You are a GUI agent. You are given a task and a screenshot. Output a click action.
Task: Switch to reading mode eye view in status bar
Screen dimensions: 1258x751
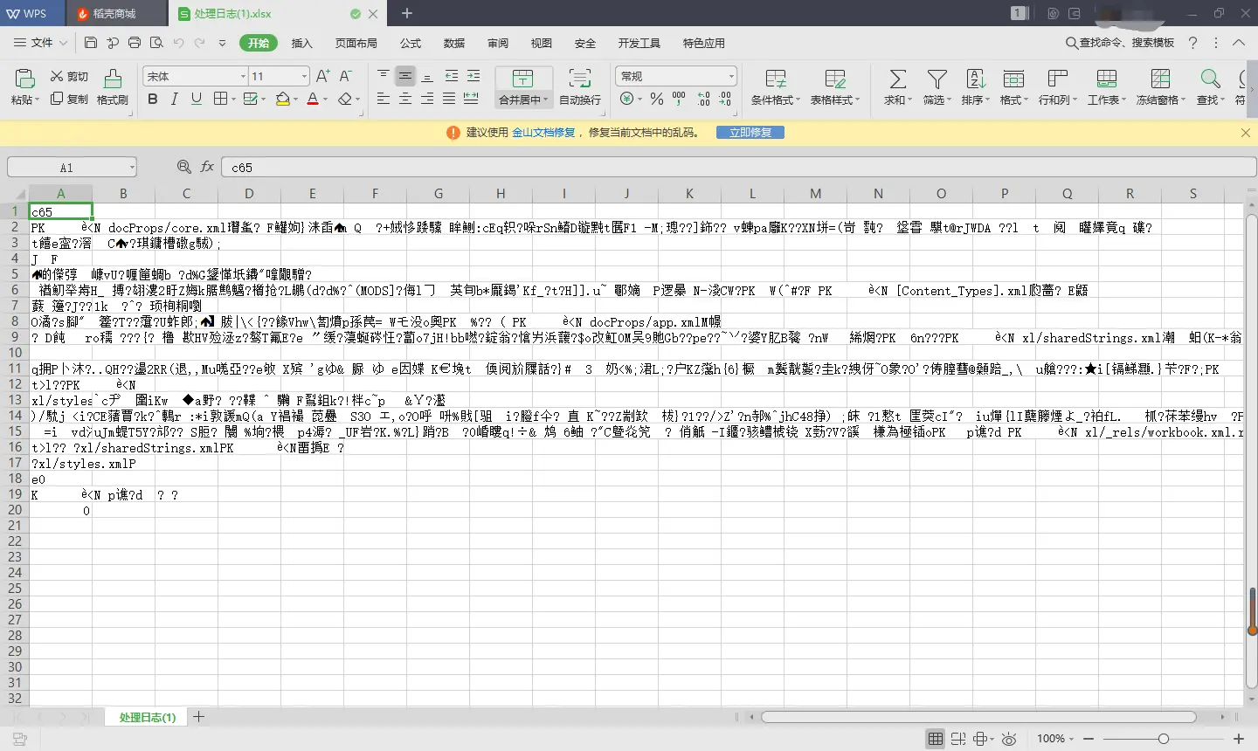(x=1009, y=739)
